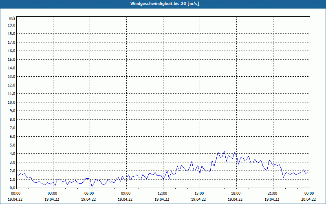The height and width of the screenshot is (204, 326).
Task: Click the 19.04.22 date under 12:00
Action: coord(162,200)
